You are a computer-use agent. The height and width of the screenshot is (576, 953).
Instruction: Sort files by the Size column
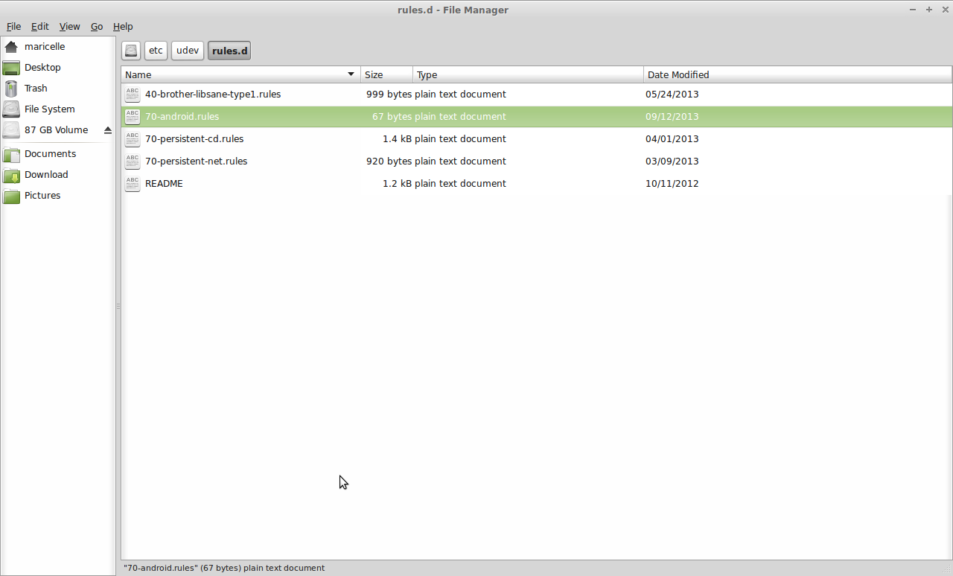pyautogui.click(x=374, y=74)
